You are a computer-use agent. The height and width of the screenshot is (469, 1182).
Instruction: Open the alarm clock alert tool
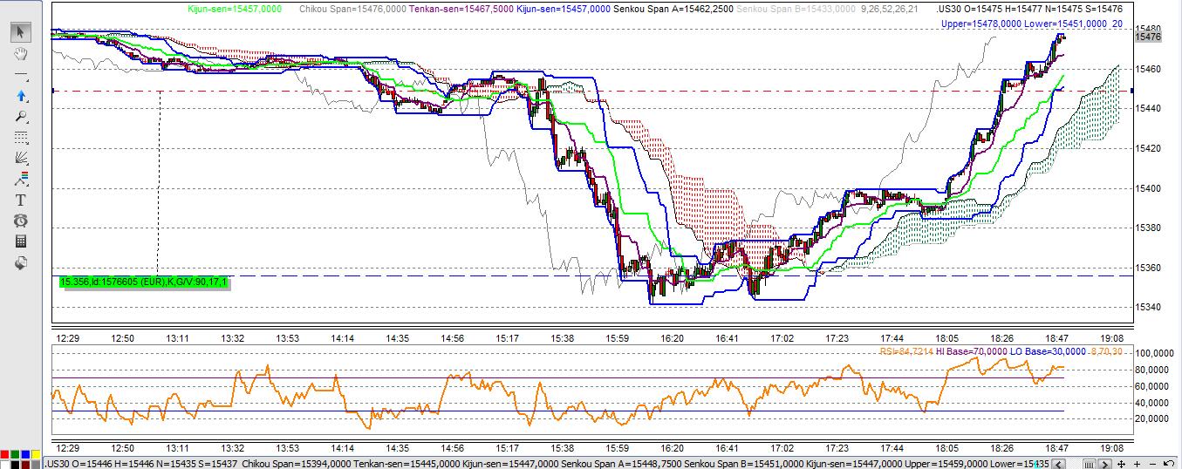21,221
